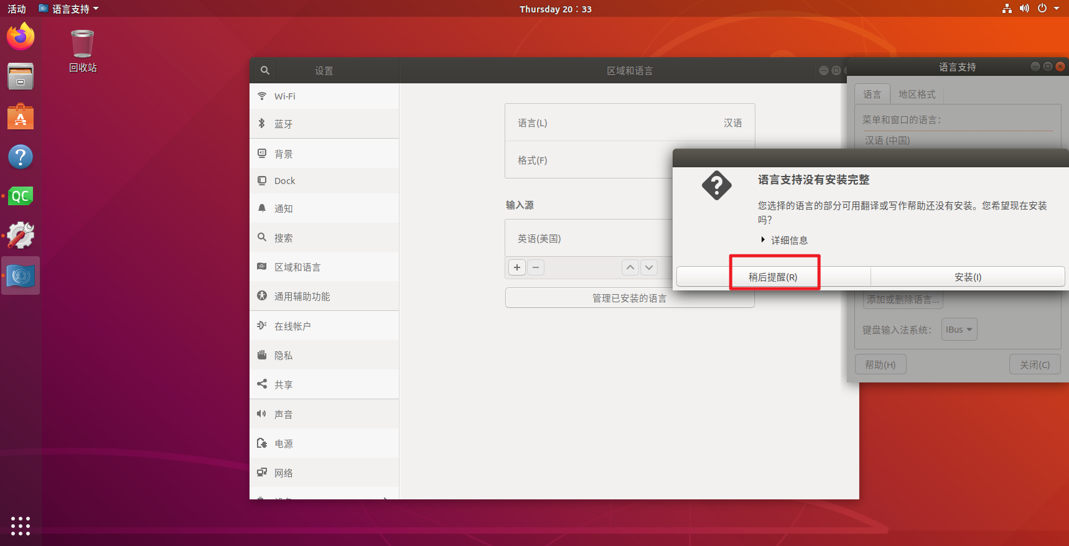Open Search settings panel
Viewport: 1069px width, 546px height.
(x=324, y=238)
